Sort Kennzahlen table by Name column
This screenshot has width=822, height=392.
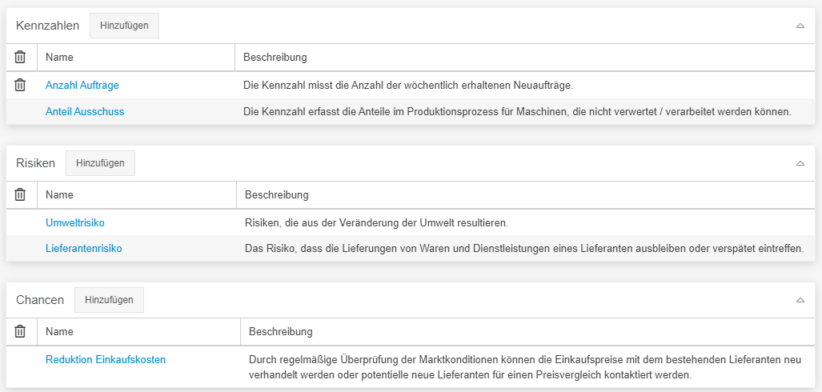coord(60,58)
